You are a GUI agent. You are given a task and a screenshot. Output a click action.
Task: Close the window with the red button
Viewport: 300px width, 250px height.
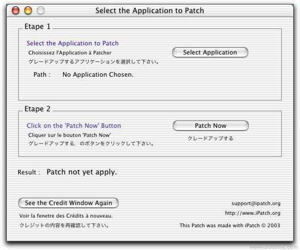coord(16,11)
